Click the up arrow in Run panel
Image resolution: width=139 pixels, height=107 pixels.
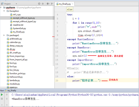click(7, 95)
